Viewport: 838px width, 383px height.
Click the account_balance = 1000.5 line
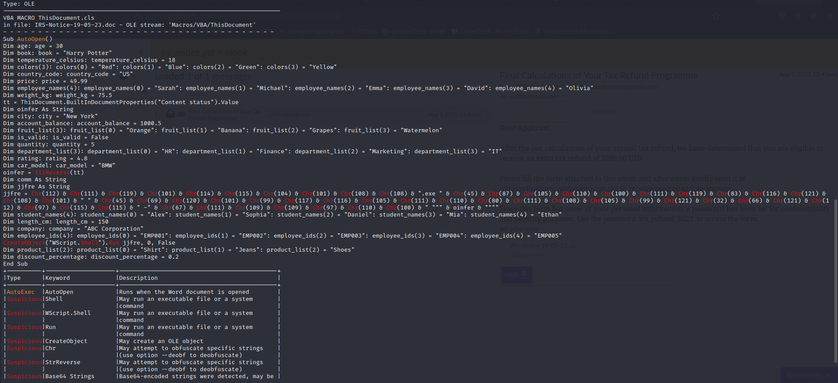point(82,123)
